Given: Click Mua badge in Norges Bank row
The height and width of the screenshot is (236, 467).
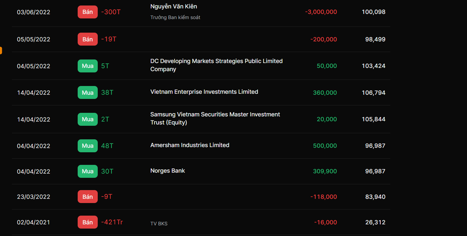Looking at the screenshot, I should click(87, 171).
